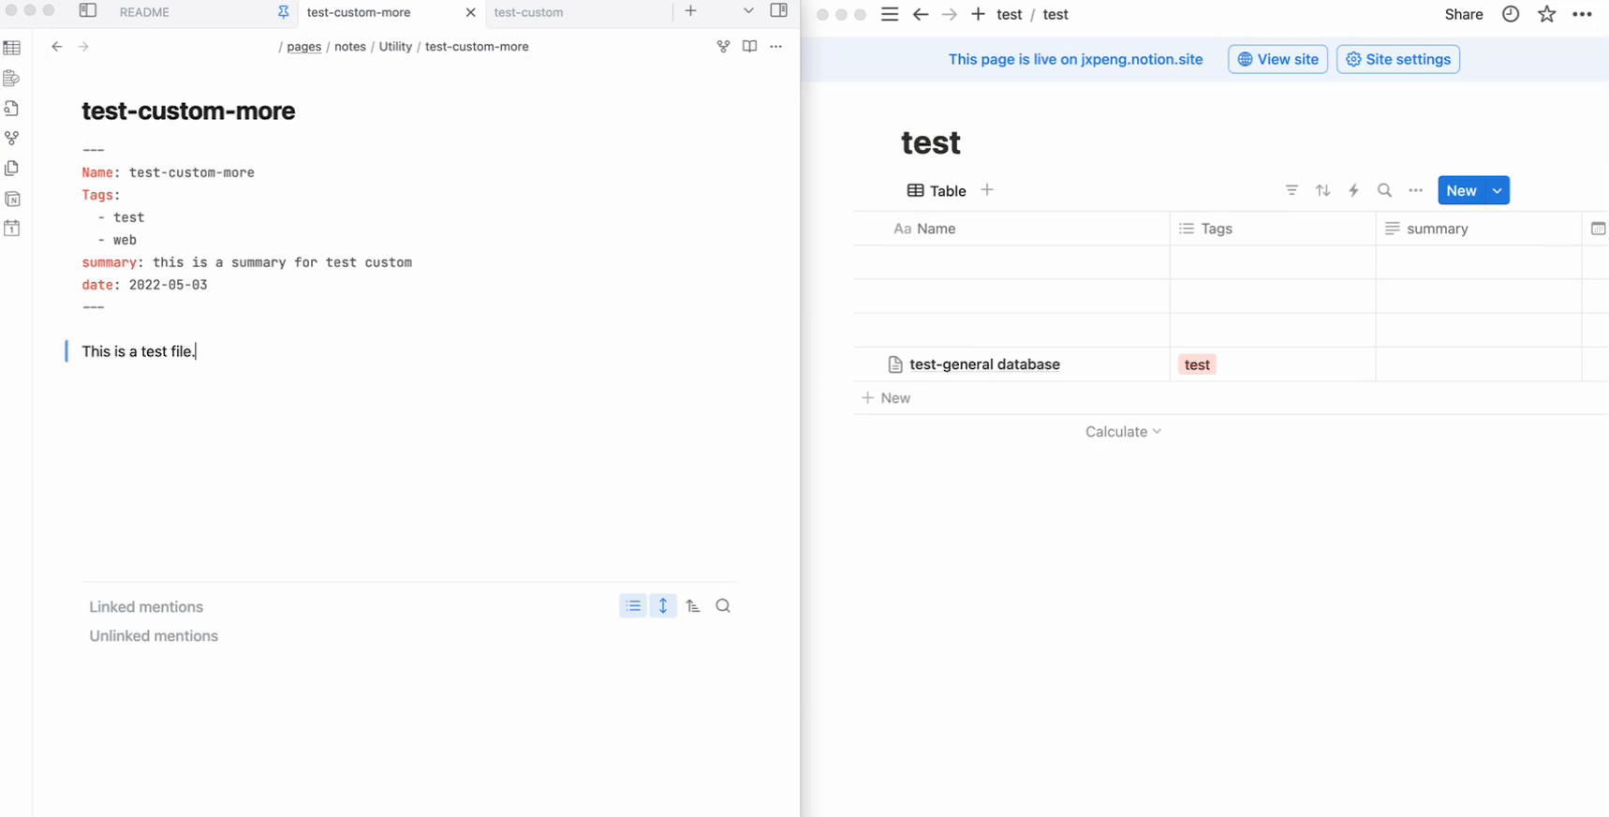Open the test-general database row
Viewport: 1609px width, 817px height.
click(x=984, y=364)
